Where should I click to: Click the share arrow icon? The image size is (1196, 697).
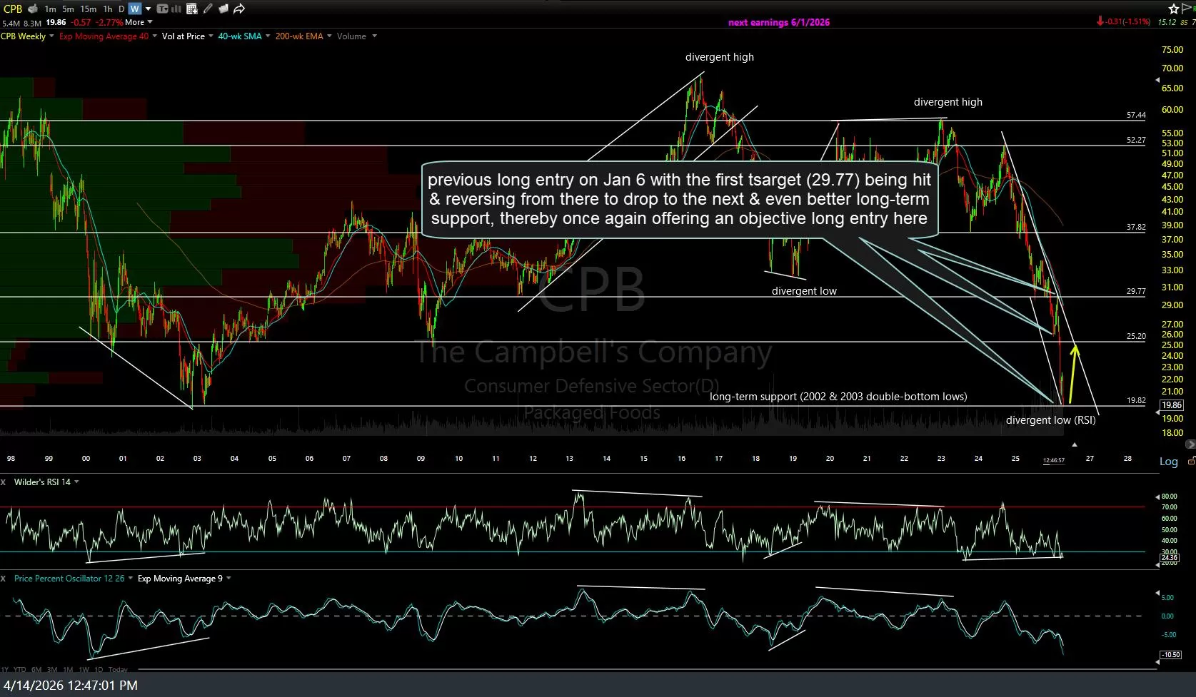tap(239, 9)
